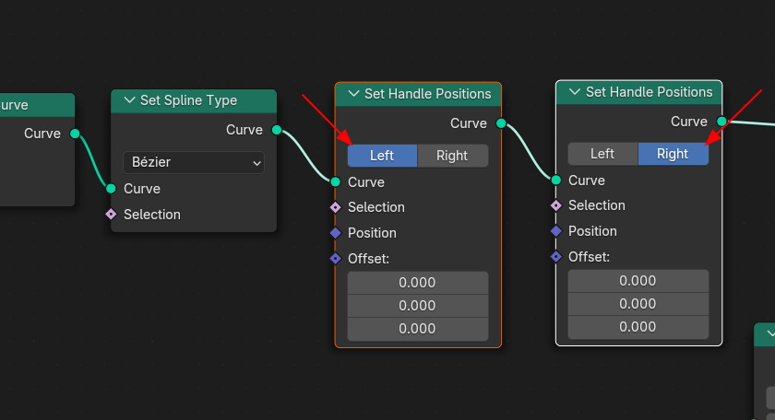
Task: Open the Bézier spline type dropdown
Action: click(193, 162)
